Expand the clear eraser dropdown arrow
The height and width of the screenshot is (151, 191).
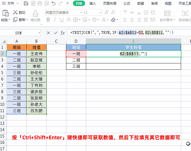pos(117,20)
